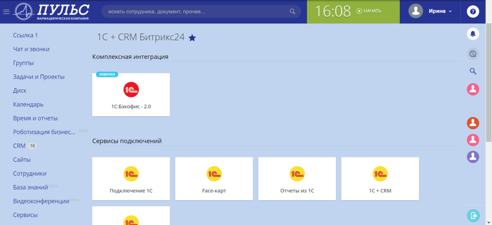The width and height of the screenshot is (492, 225).
Task: Open the Face-карт label
Action: click(214, 190)
